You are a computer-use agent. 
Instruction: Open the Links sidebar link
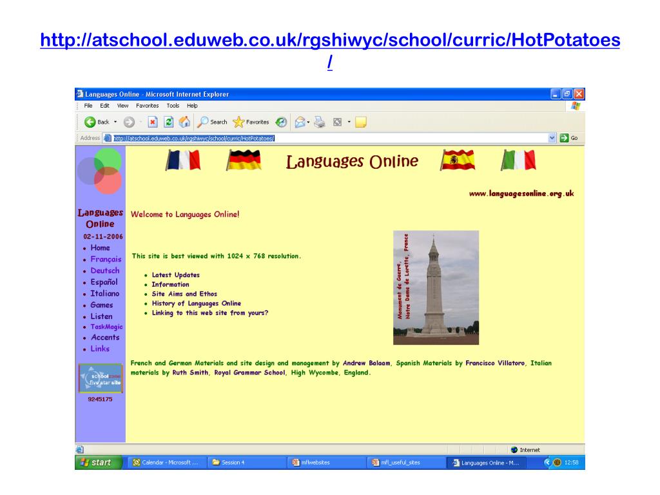click(x=100, y=349)
